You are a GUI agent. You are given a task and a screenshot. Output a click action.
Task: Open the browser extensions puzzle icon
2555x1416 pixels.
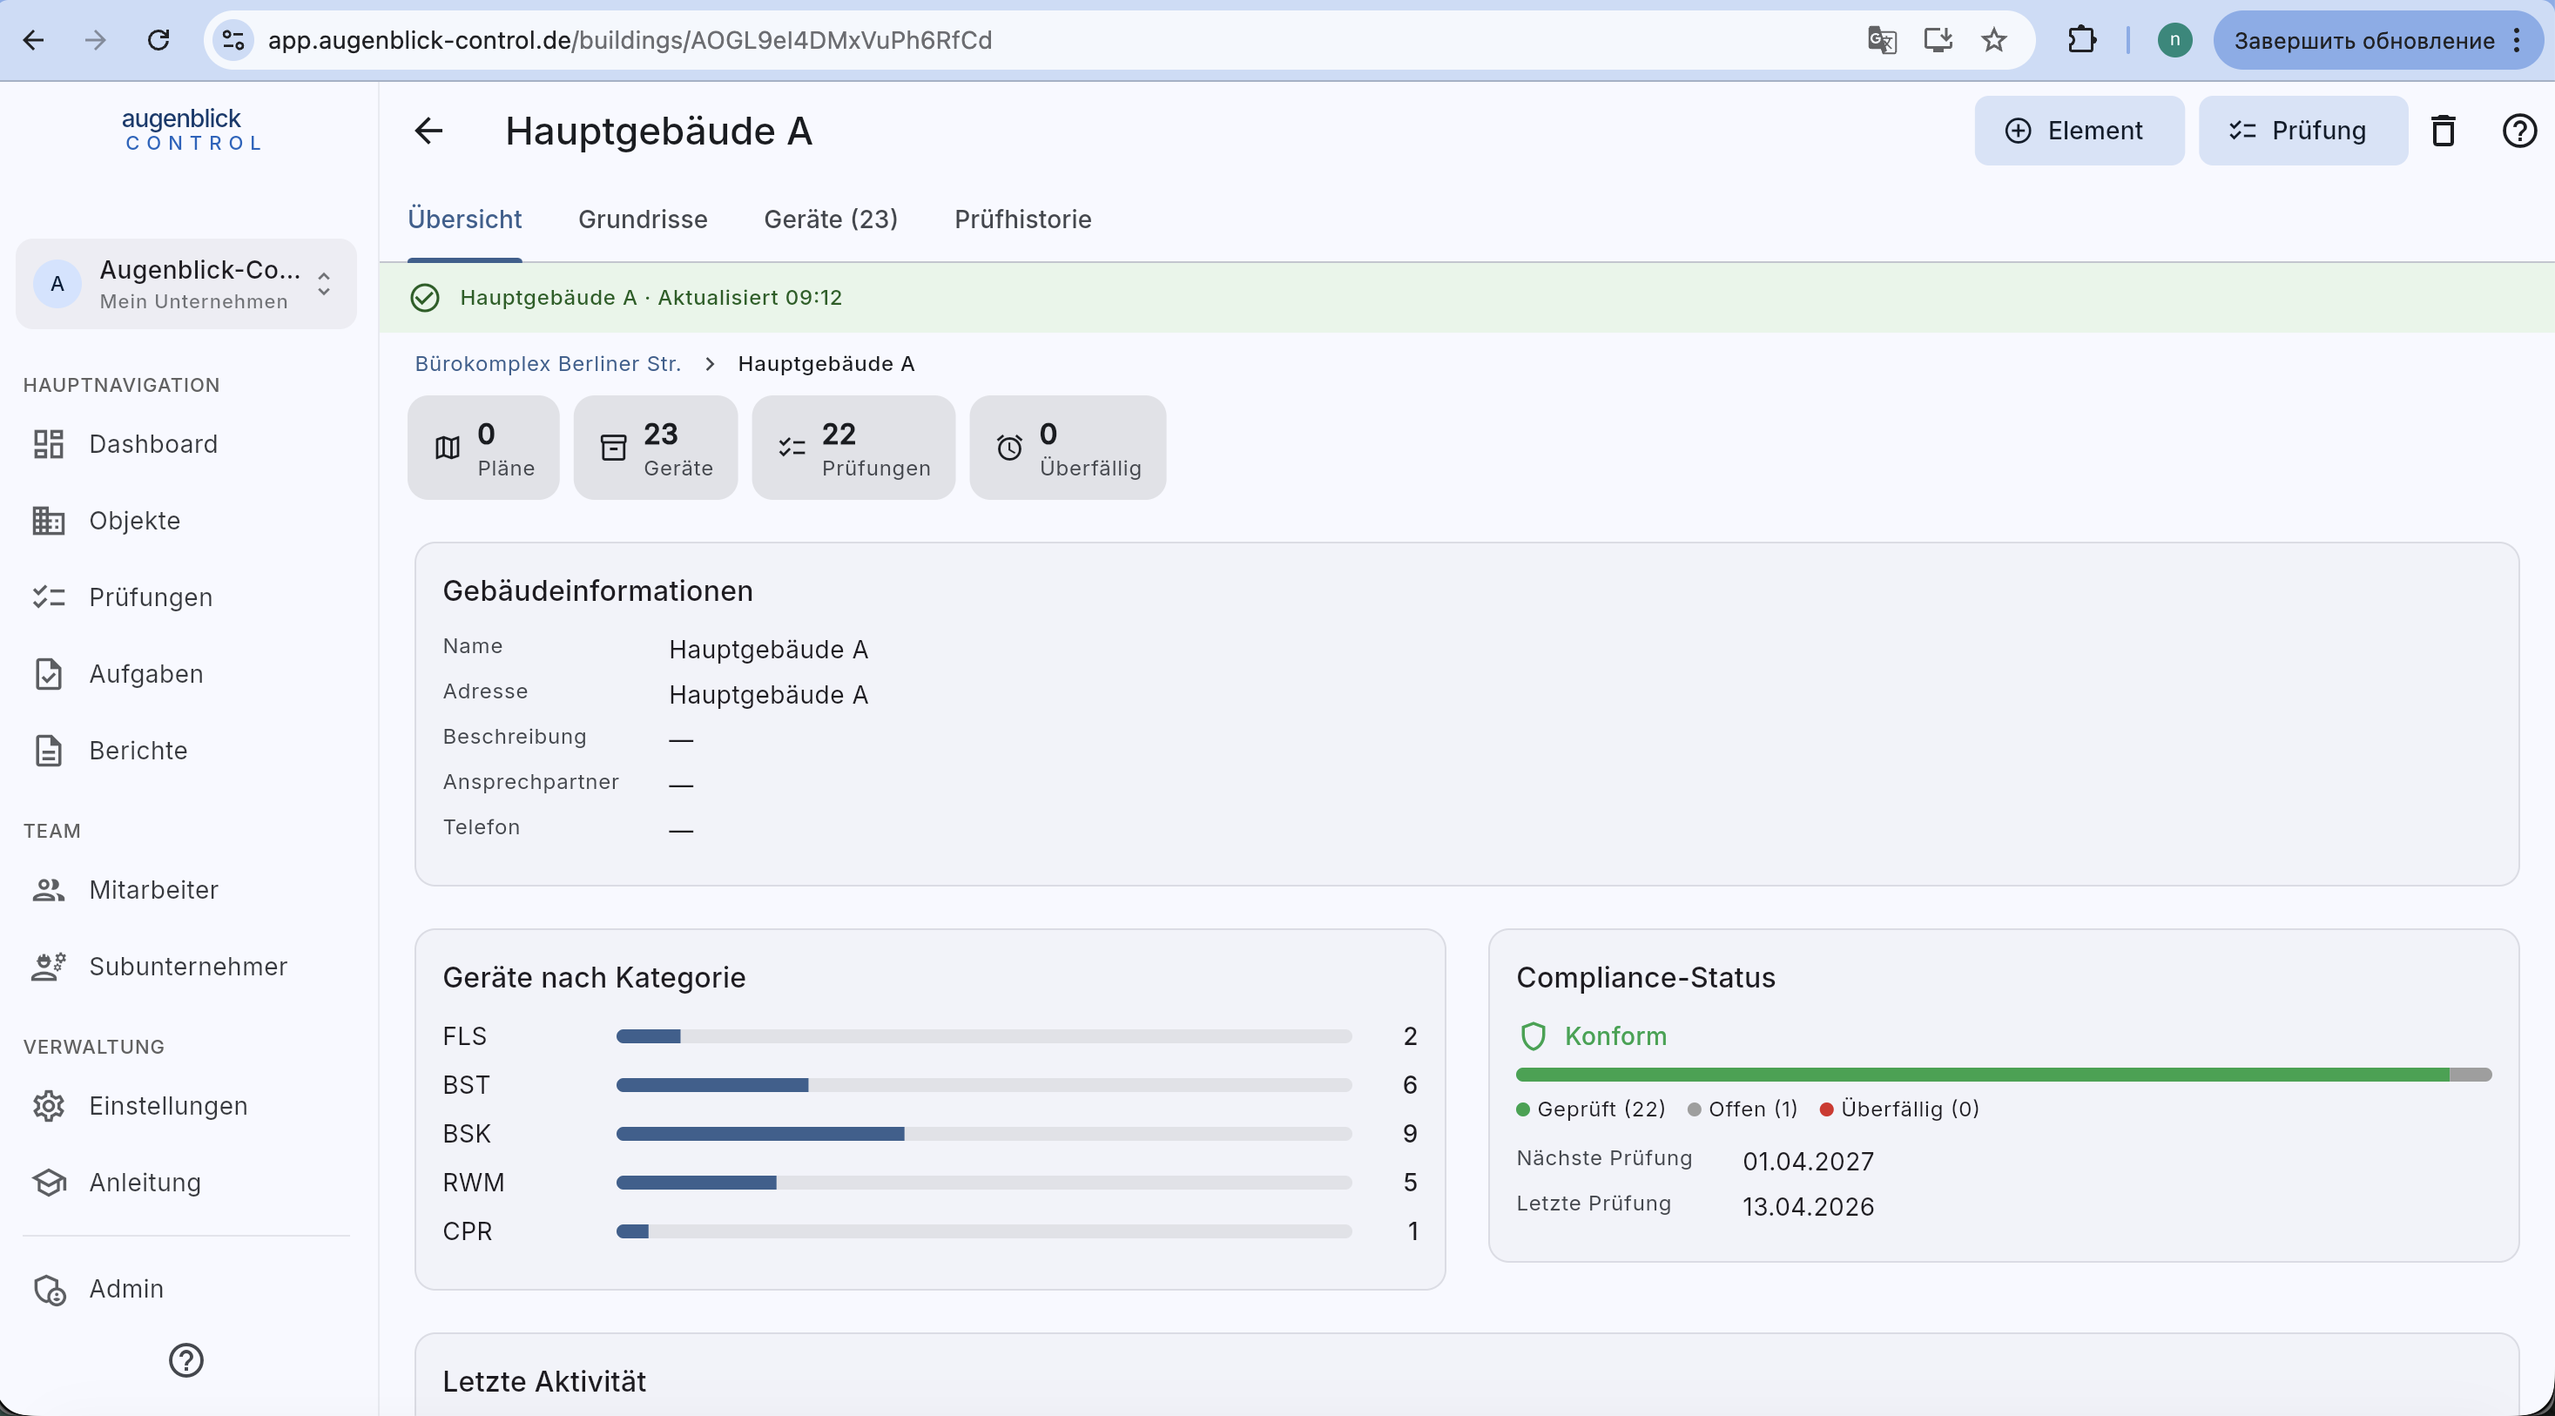2082,41
